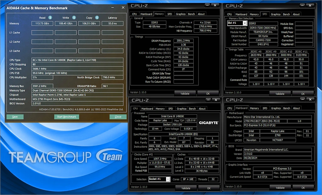Click the Memory Read value 113.73 GB/s
The image size is (322, 195).
(x=42, y=24)
